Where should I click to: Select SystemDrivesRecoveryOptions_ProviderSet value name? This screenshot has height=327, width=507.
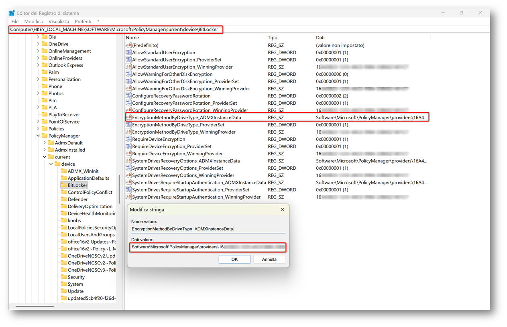point(177,168)
